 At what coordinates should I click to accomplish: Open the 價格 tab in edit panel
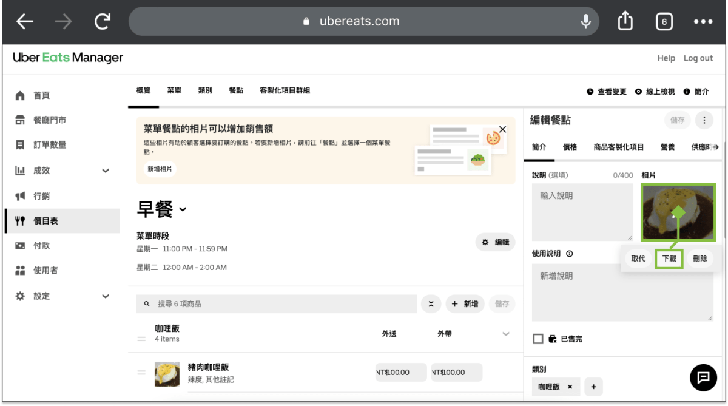570,146
